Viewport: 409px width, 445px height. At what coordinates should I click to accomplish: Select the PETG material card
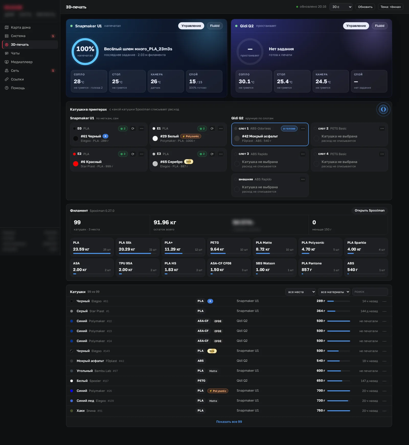229,247
